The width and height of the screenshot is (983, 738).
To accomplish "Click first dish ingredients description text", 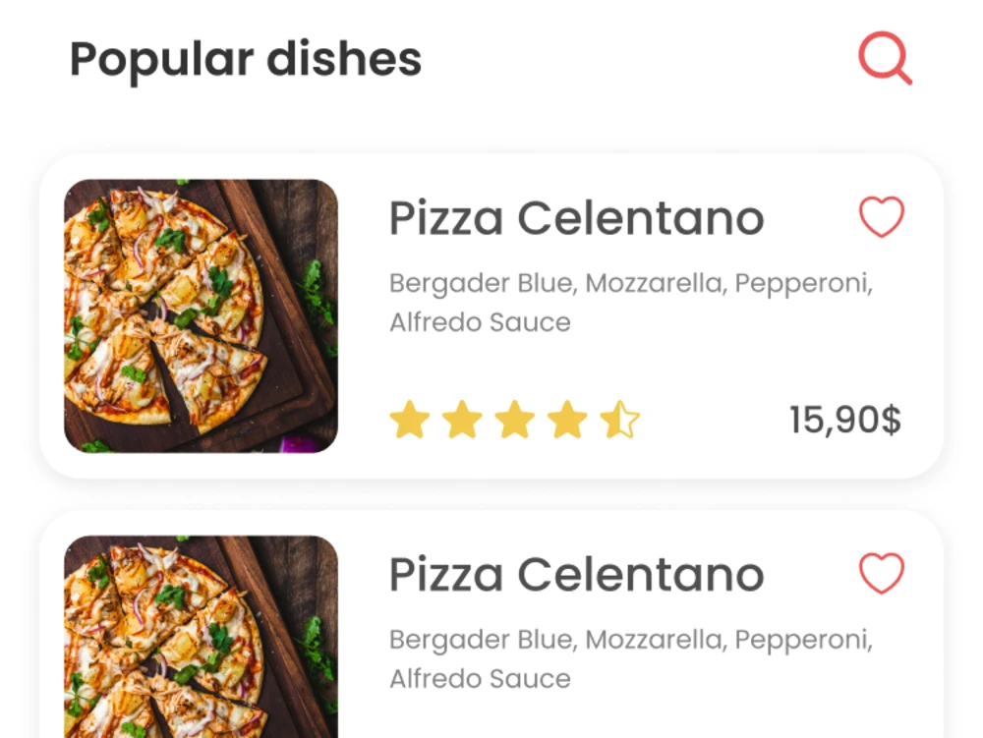I will (x=631, y=303).
